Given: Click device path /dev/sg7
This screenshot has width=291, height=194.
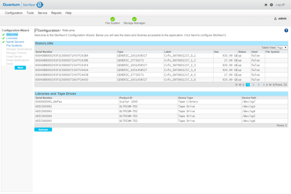Looking at the screenshot, I should 248,102.
